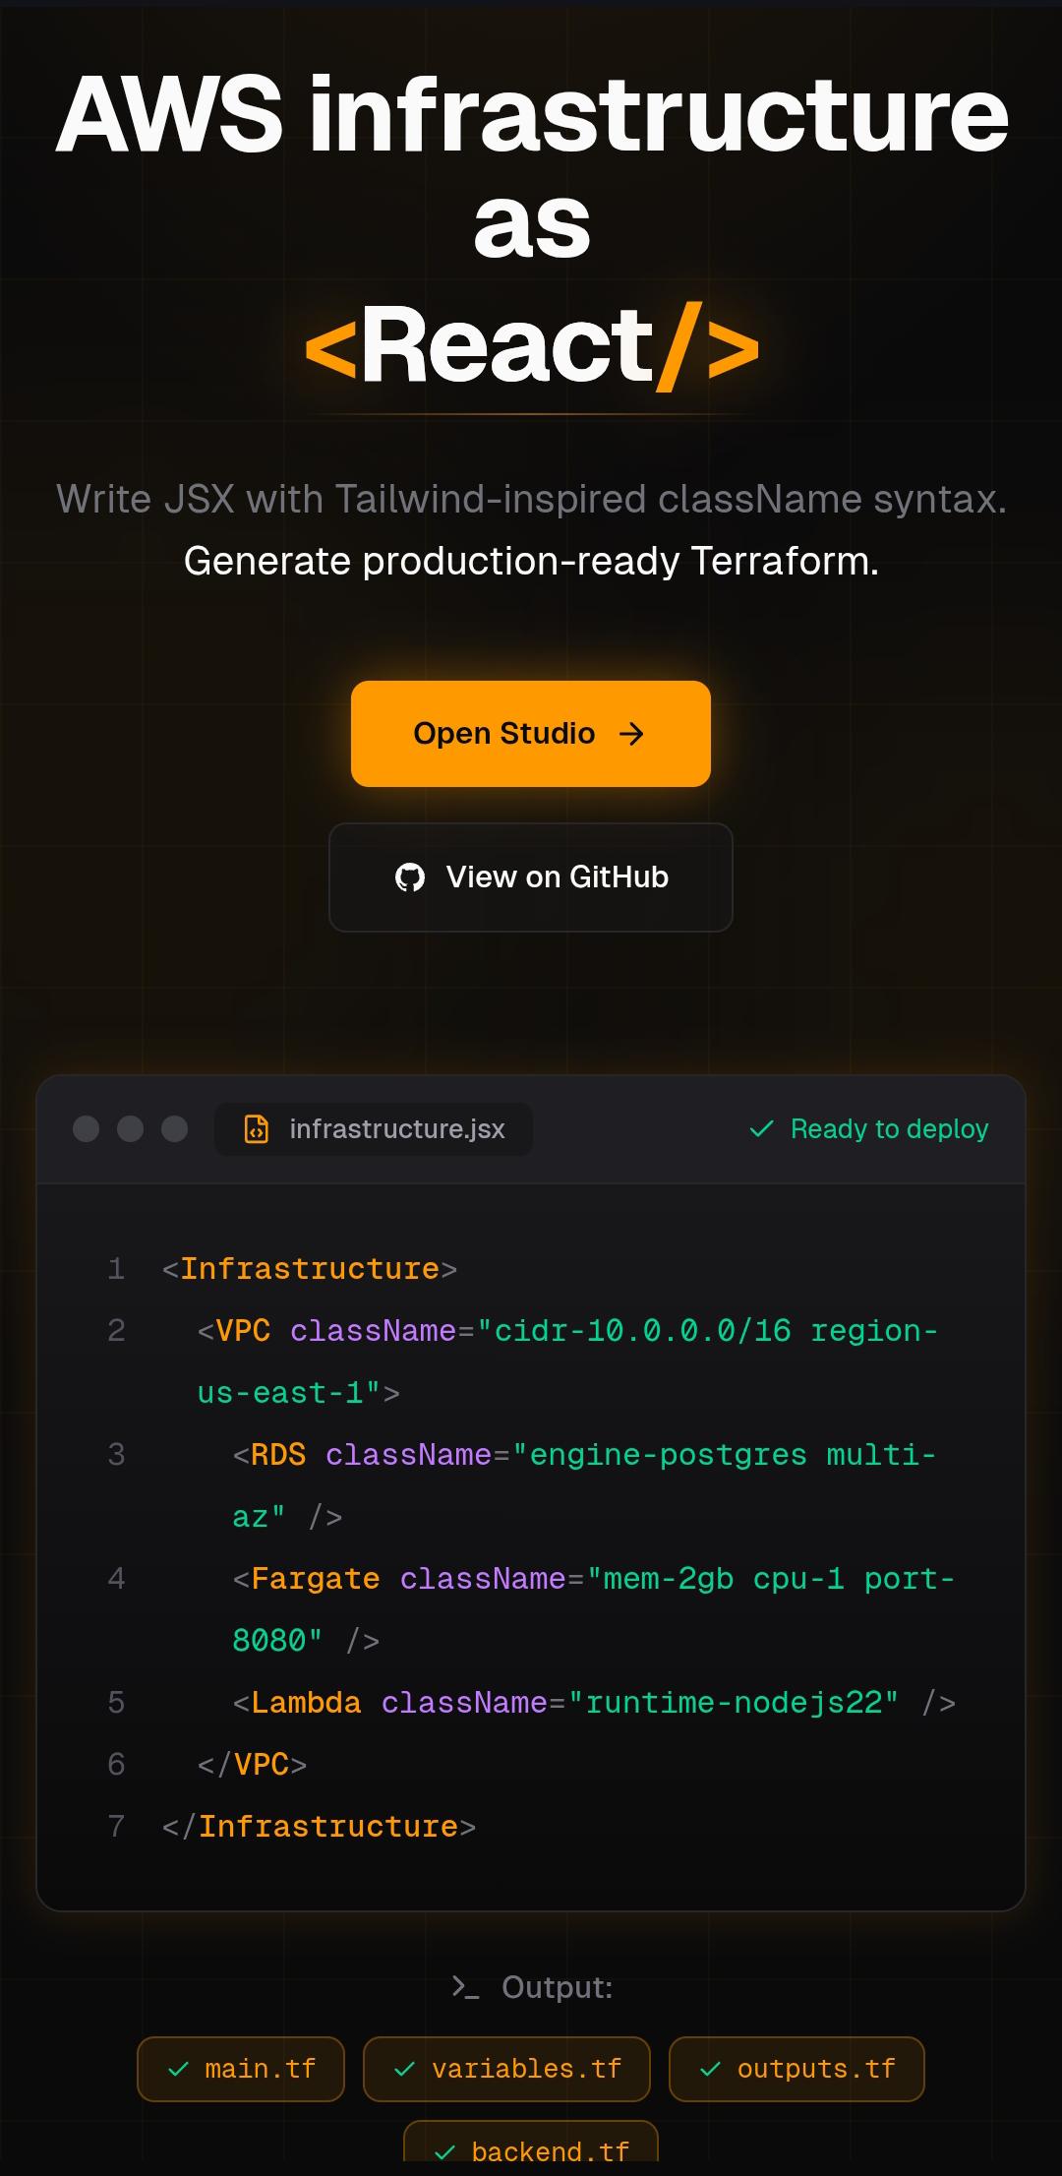Click line number 5 in the code editor
The image size is (1062, 2176).
coord(117,1703)
